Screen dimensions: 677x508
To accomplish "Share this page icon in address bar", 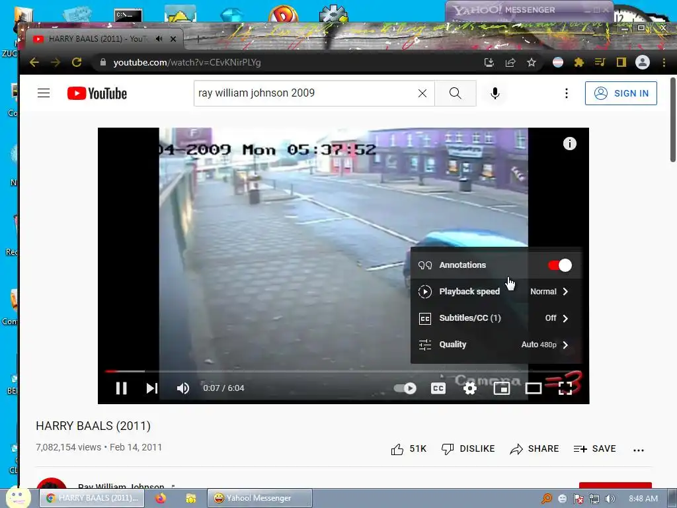I will point(510,62).
